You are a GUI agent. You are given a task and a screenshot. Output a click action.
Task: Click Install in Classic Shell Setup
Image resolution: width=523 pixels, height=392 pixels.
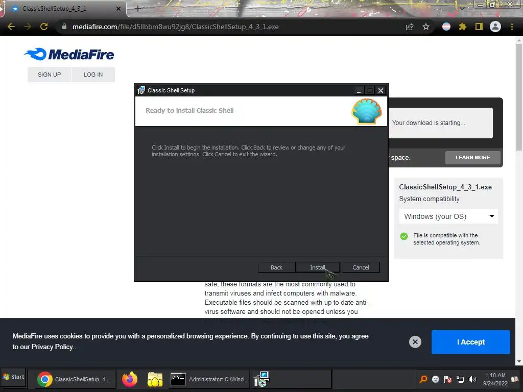(x=318, y=267)
